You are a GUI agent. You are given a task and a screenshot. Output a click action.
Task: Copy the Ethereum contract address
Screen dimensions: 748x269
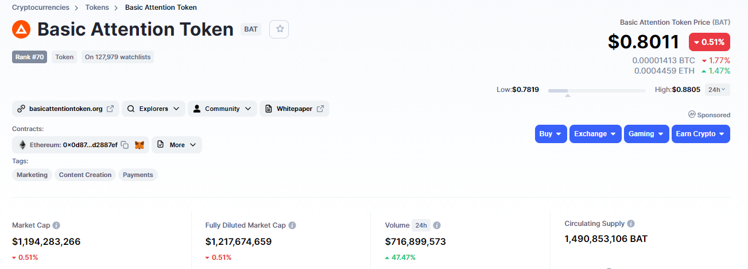click(125, 145)
